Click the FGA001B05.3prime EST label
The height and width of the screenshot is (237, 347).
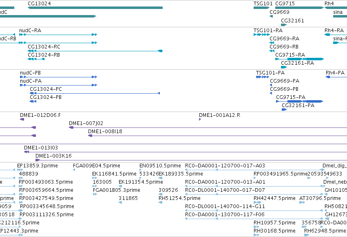pyautogui.click(x=116, y=190)
